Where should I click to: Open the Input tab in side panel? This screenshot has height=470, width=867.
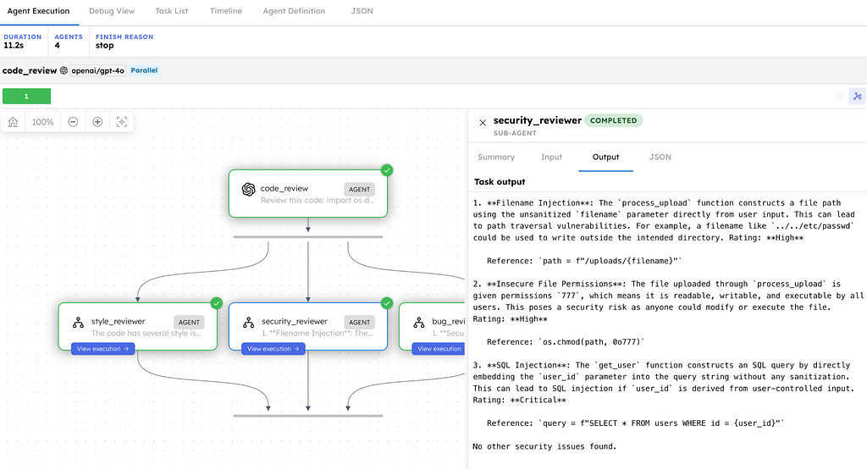click(551, 157)
